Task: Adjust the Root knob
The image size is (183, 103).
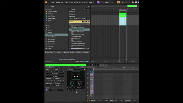Action: [72, 84]
